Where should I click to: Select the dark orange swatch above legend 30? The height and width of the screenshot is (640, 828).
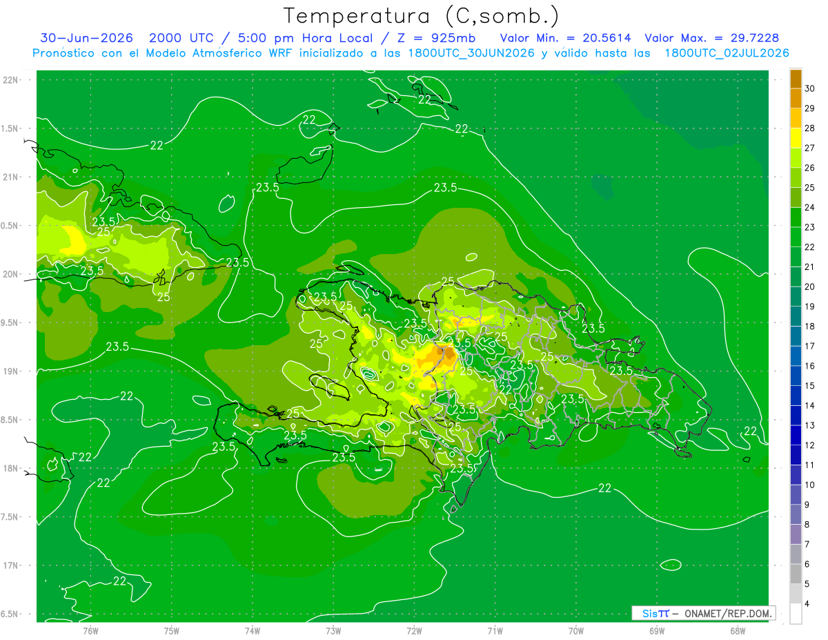[796, 79]
